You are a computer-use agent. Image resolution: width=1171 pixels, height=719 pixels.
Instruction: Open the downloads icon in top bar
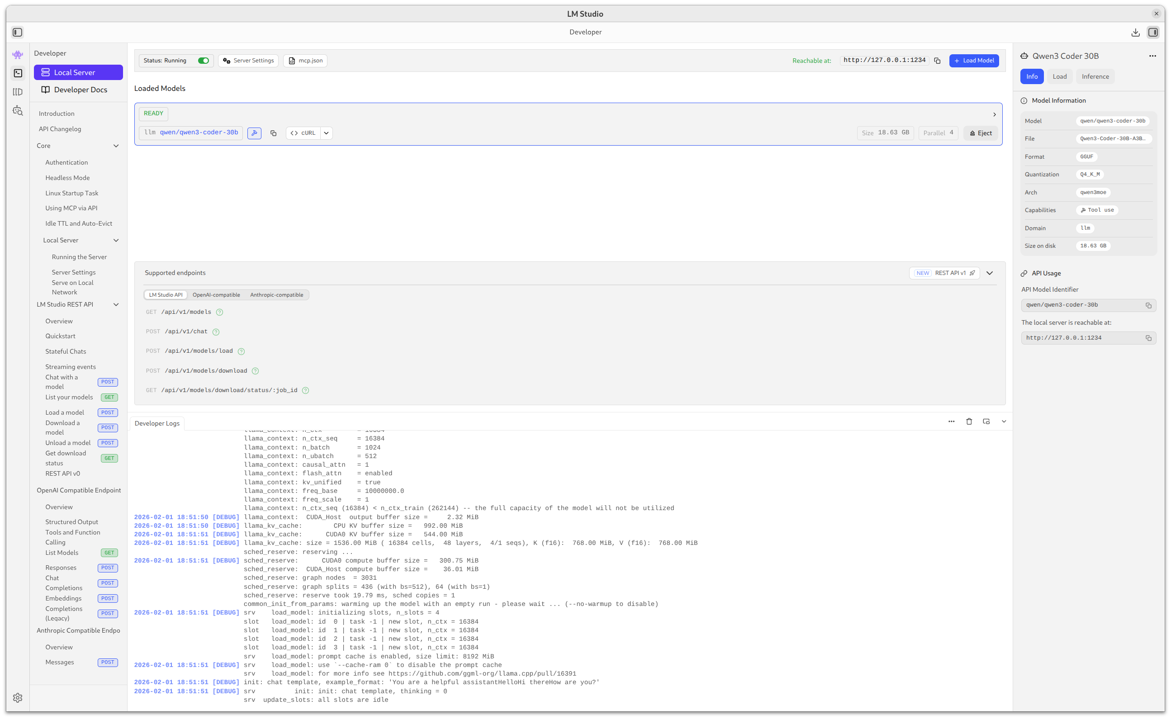pyautogui.click(x=1135, y=33)
